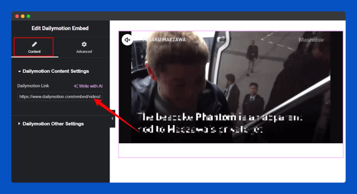Collapse the editor side panel arrow
The height and width of the screenshot is (194, 357).
(x=113, y=119)
